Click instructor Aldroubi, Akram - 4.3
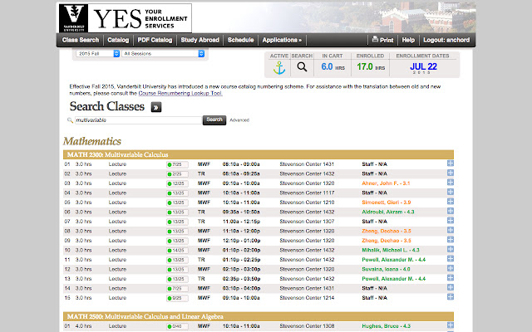Screen dimensions: 532x332 tap(388, 212)
